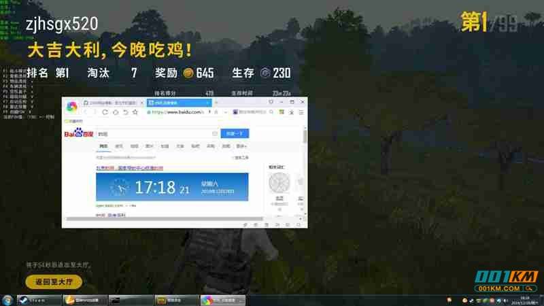Click the round thumbnail in related sidebar
This screenshot has height=306, width=544.
click(279, 182)
